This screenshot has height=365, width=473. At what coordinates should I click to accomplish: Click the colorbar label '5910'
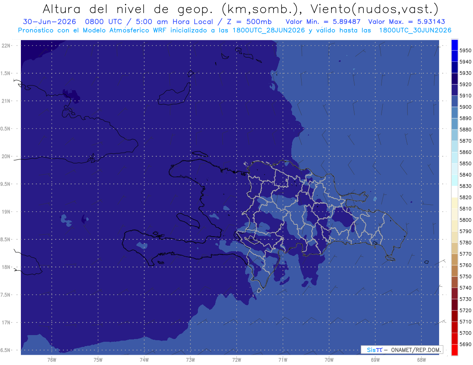coord(466,96)
